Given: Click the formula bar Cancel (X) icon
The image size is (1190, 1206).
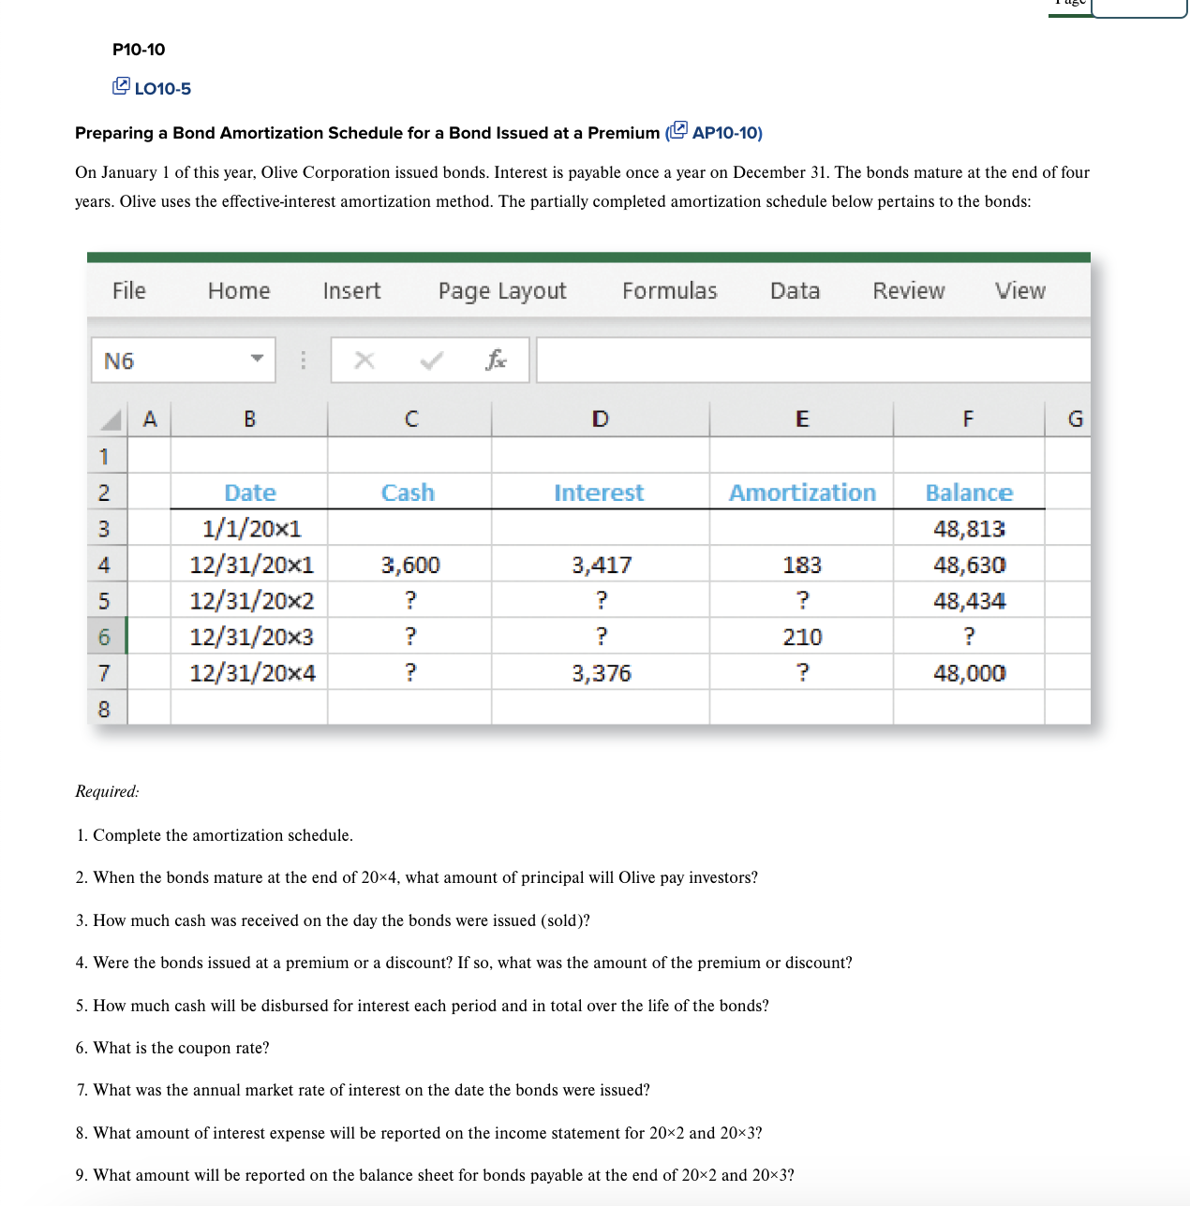Looking at the screenshot, I should pyautogui.click(x=364, y=360).
